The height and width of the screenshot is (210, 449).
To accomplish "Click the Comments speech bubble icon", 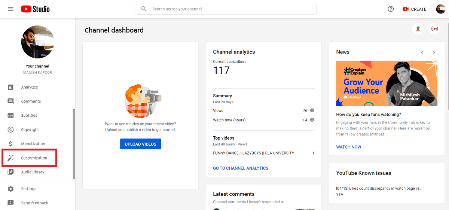I will pos(10,101).
